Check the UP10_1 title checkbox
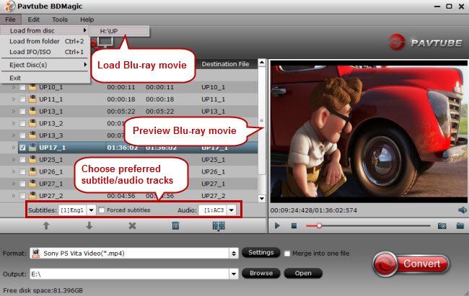Screen dimensions: 469x296 pyautogui.click(x=22, y=88)
